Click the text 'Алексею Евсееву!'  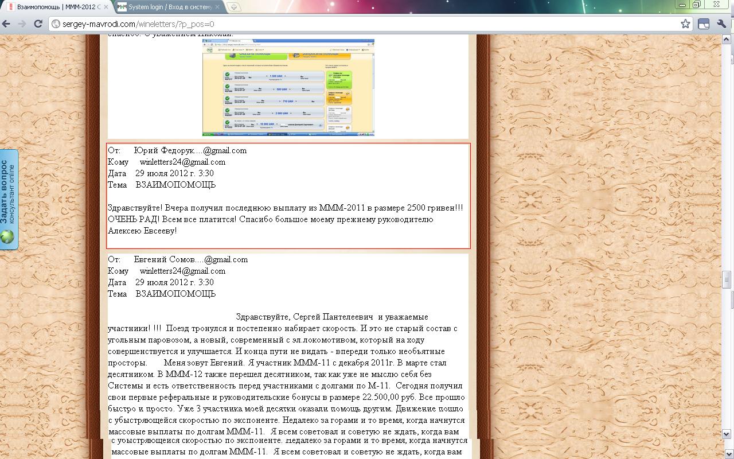pyautogui.click(x=142, y=231)
